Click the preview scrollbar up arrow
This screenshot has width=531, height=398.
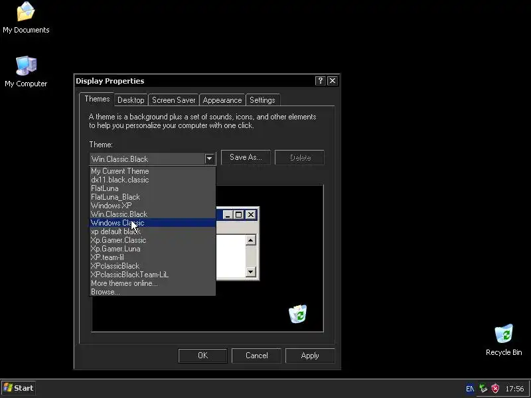point(250,240)
